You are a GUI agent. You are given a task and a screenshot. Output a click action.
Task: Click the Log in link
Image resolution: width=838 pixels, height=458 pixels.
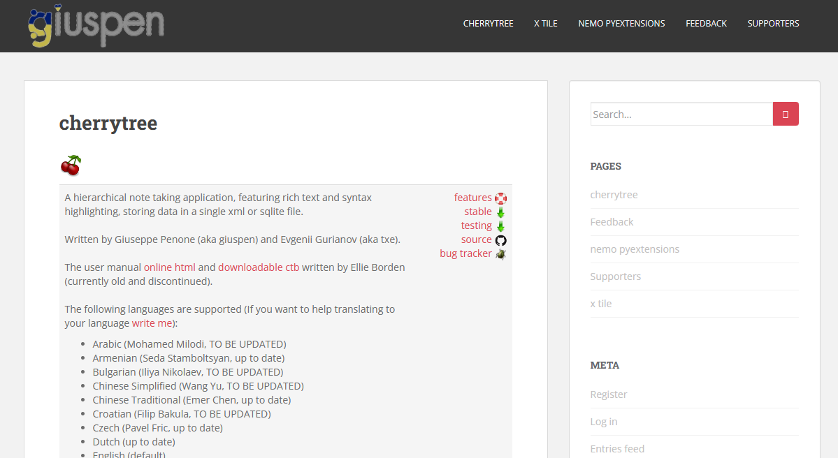[x=603, y=421]
